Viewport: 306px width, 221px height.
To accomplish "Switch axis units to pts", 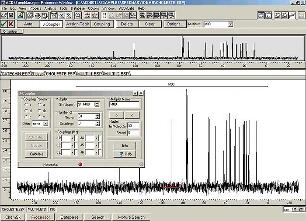I will click(x=301, y=209).
